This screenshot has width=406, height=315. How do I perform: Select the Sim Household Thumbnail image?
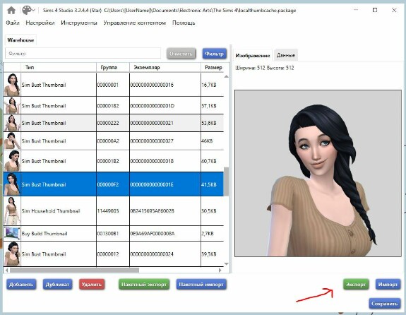tap(12, 210)
